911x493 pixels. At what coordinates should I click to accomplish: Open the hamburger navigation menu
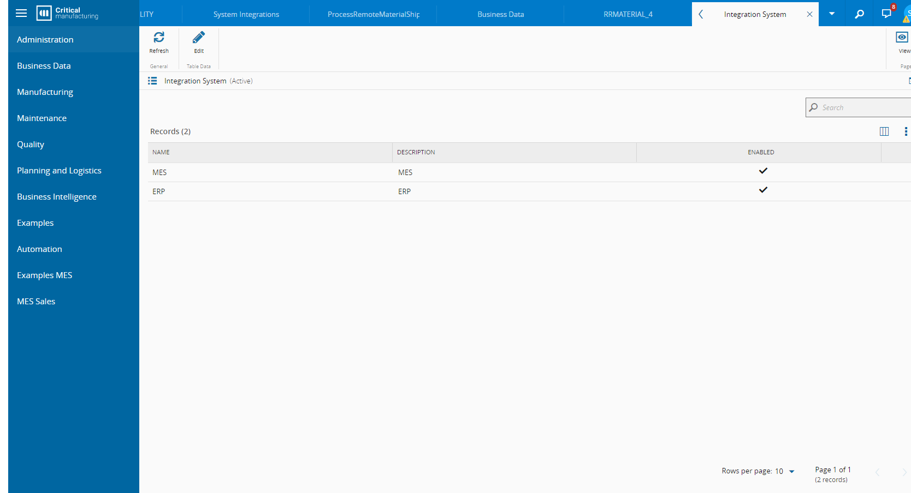21,13
